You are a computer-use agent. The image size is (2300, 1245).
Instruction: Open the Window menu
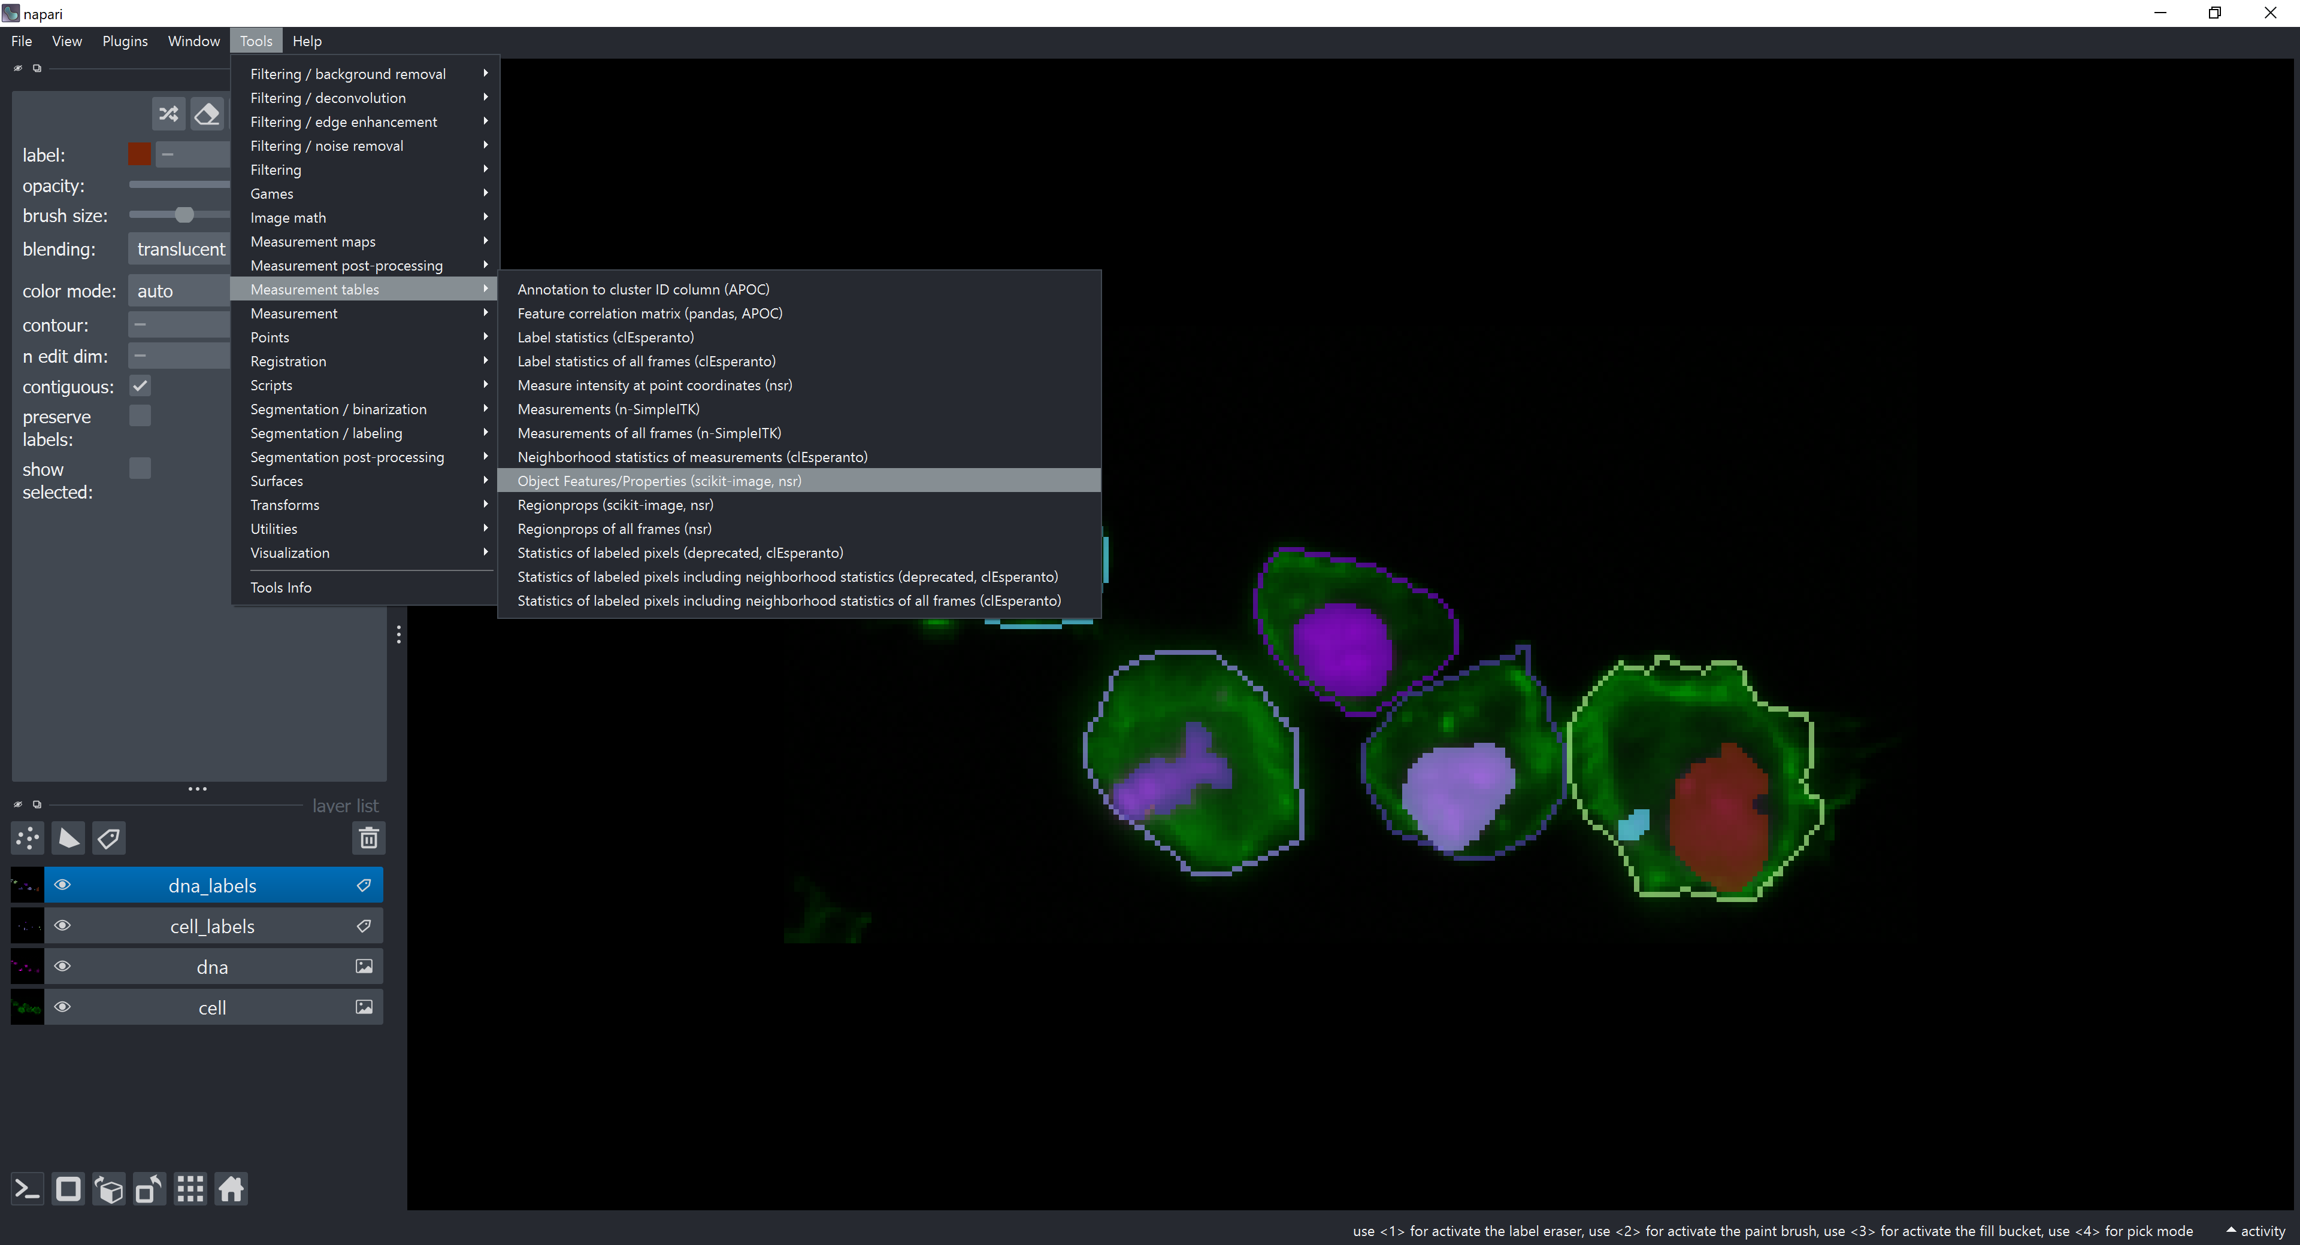[x=193, y=41]
